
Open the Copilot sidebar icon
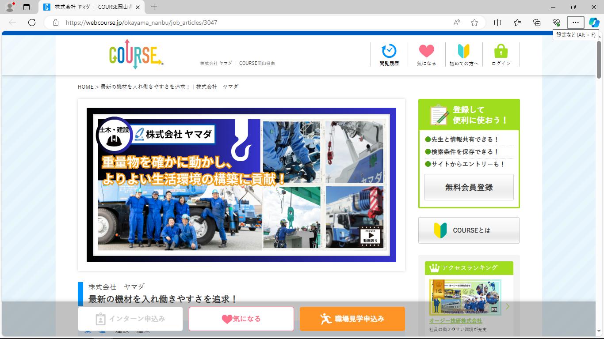point(594,23)
